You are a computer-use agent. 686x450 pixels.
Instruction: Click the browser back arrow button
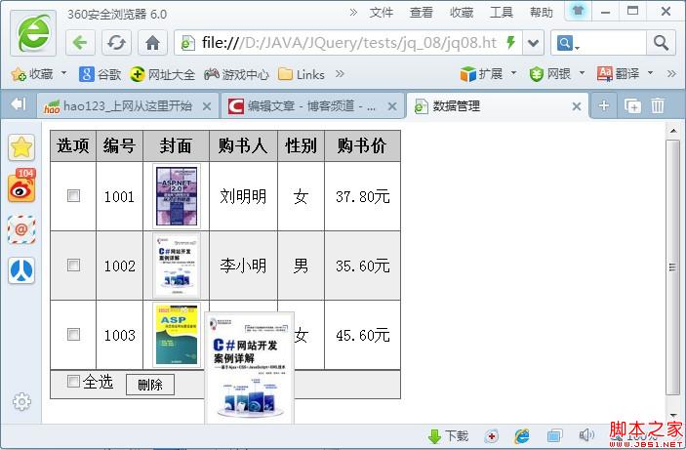click(81, 43)
